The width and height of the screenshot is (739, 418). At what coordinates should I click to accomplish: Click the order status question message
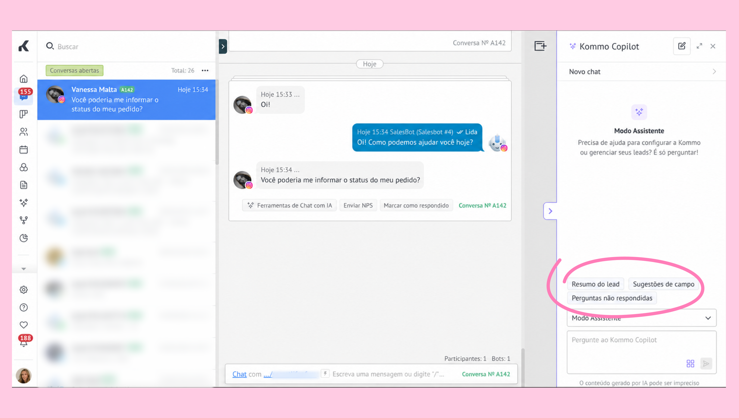pyautogui.click(x=340, y=175)
